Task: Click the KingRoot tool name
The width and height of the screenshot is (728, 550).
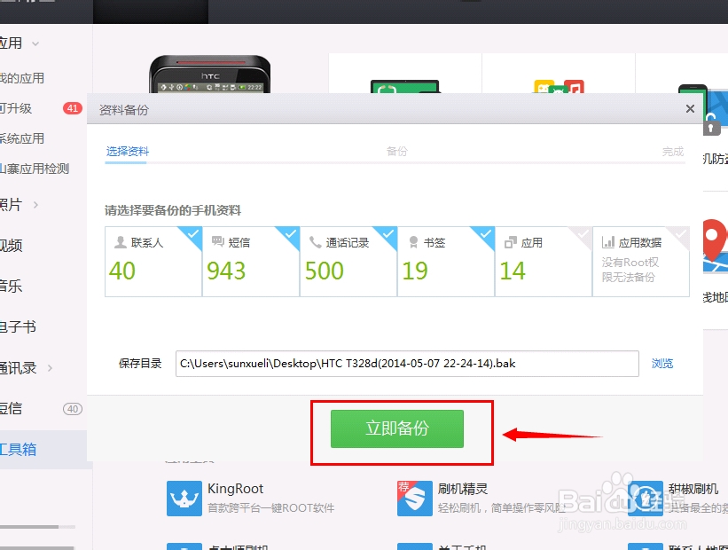Action: coord(235,489)
